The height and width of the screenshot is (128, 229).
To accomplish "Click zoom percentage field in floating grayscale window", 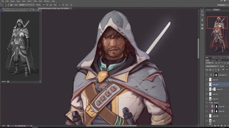I will (x=4, y=81).
